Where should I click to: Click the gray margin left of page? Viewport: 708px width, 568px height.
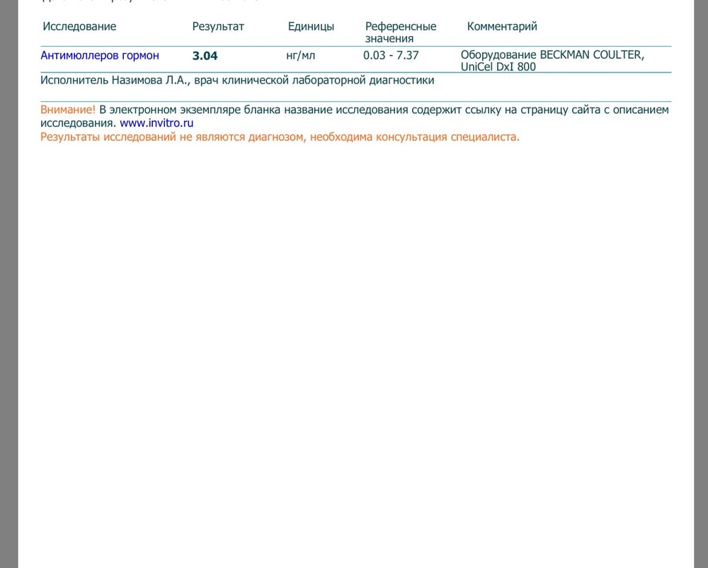point(8,284)
